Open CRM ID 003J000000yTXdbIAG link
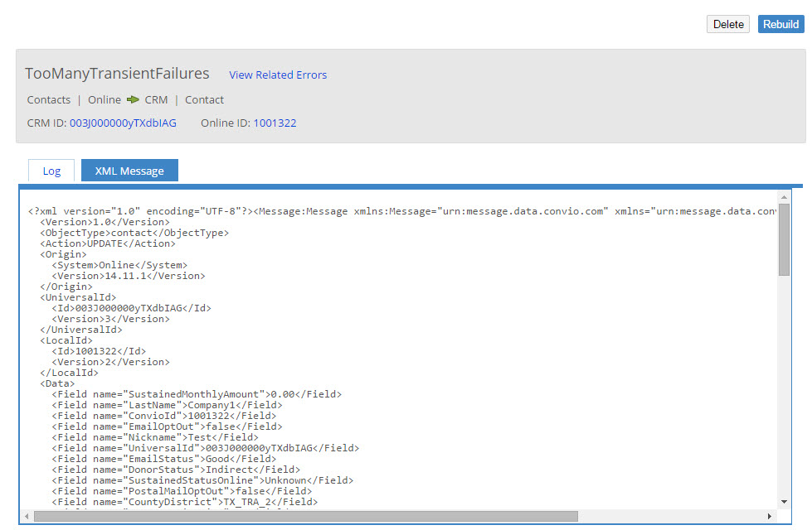812x530 pixels. (124, 123)
